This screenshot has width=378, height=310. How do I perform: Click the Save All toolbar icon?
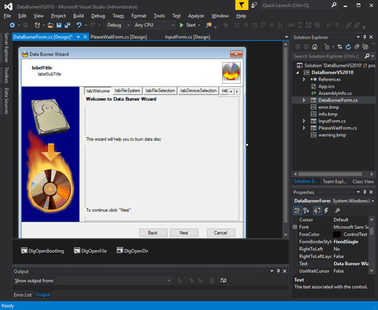tap(67, 25)
